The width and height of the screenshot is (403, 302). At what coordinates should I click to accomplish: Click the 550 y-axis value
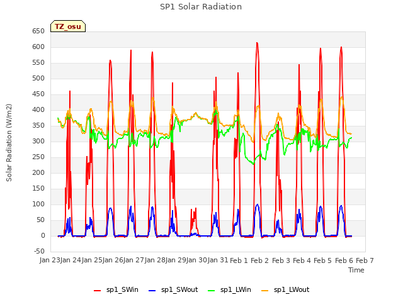[38, 63]
